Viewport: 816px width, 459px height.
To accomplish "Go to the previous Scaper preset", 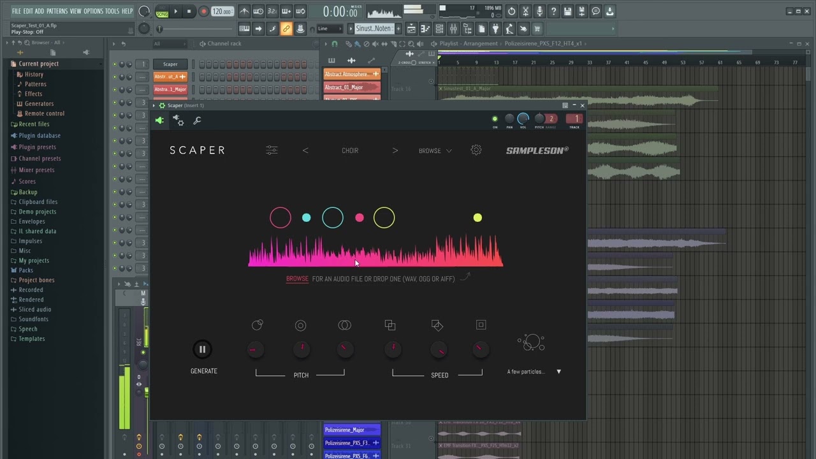I will click(305, 150).
